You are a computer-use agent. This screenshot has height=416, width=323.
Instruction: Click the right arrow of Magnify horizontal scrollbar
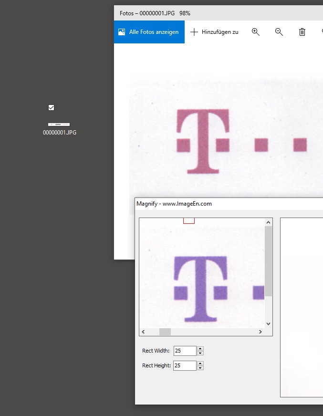tap(260, 332)
